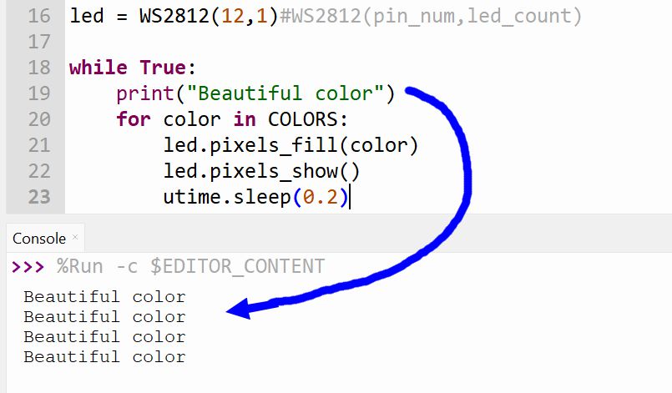Screen dimensions: 672x393
Task: Click line number 17 in gutter
Action: click(x=39, y=42)
